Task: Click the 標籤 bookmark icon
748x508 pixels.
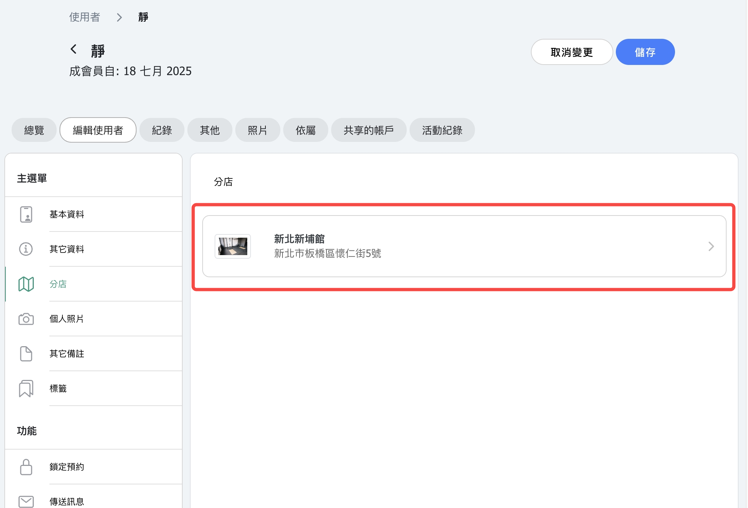Action: tap(26, 389)
